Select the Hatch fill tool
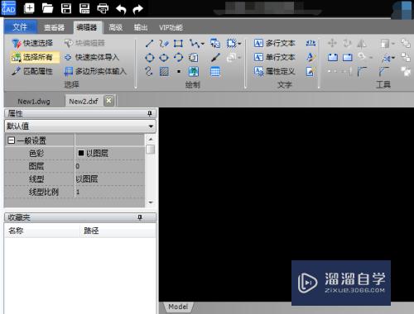414x314 pixels. 164,72
